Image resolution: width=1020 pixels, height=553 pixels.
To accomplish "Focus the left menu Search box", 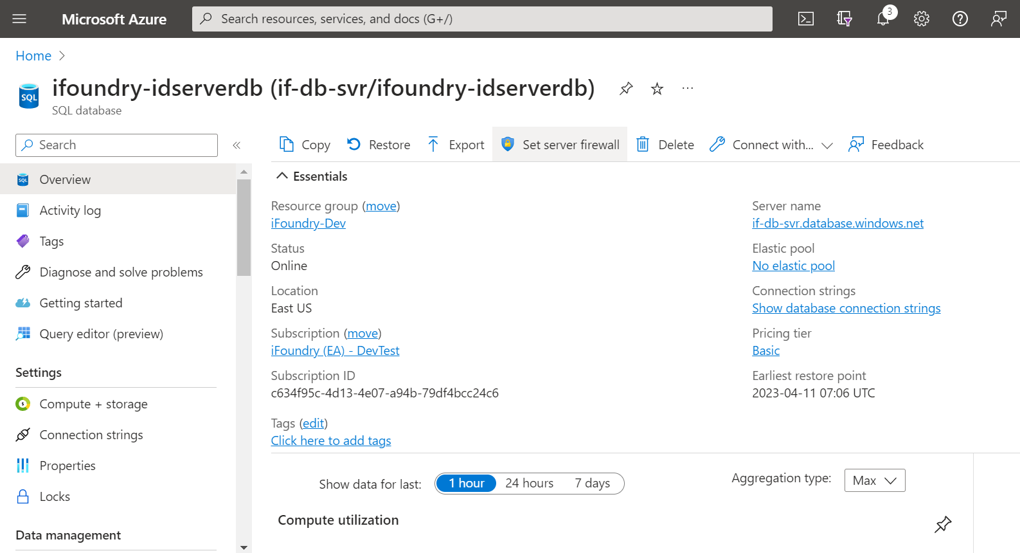I will pos(116,145).
